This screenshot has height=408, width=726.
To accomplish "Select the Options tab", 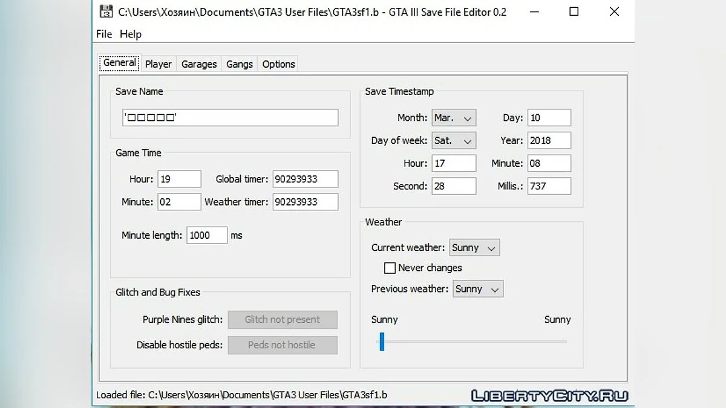I will point(279,64).
